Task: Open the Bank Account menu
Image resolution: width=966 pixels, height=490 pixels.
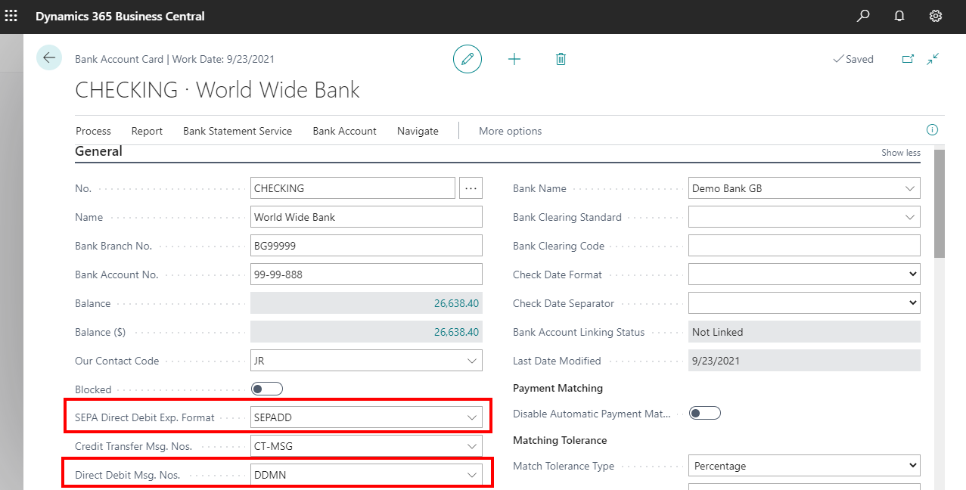Action: coord(344,131)
